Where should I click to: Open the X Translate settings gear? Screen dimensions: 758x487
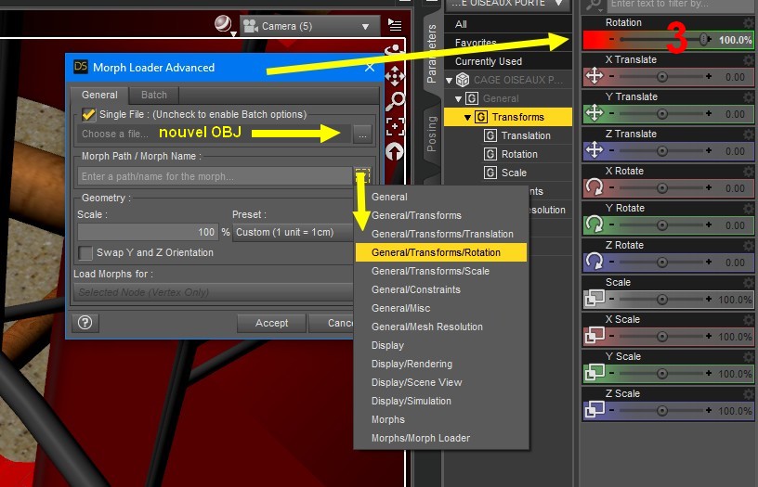tap(749, 60)
